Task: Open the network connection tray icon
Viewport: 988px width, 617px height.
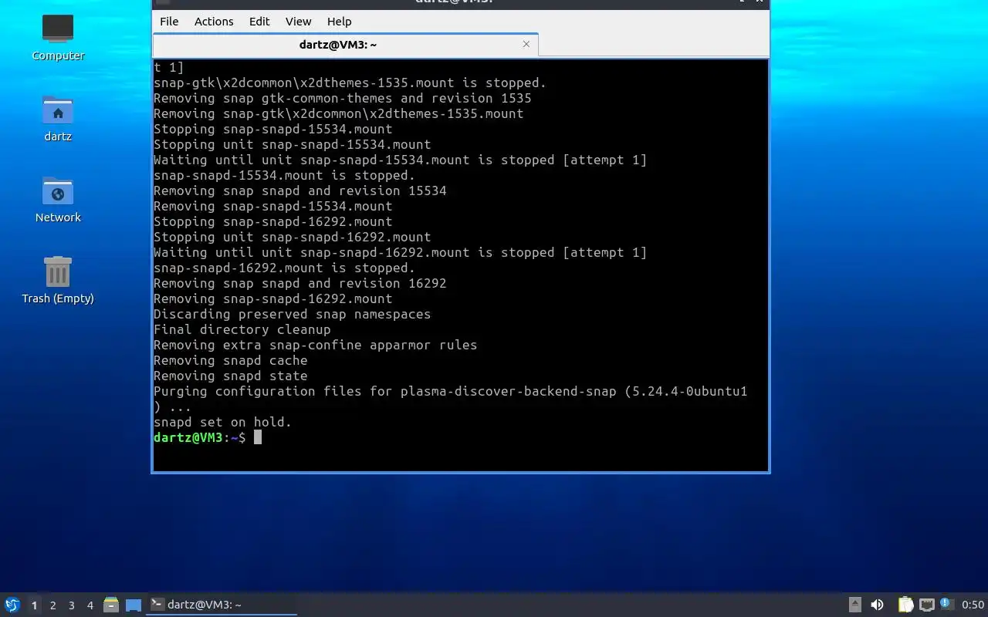Action: click(x=926, y=605)
